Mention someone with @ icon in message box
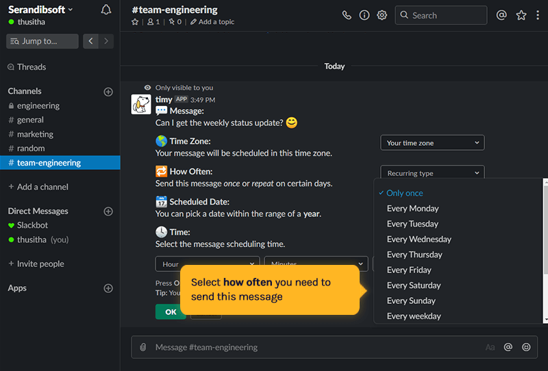This screenshot has height=371, width=548. (508, 347)
